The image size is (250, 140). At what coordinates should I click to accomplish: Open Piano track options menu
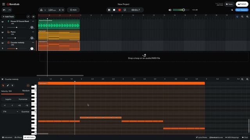point(33,32)
